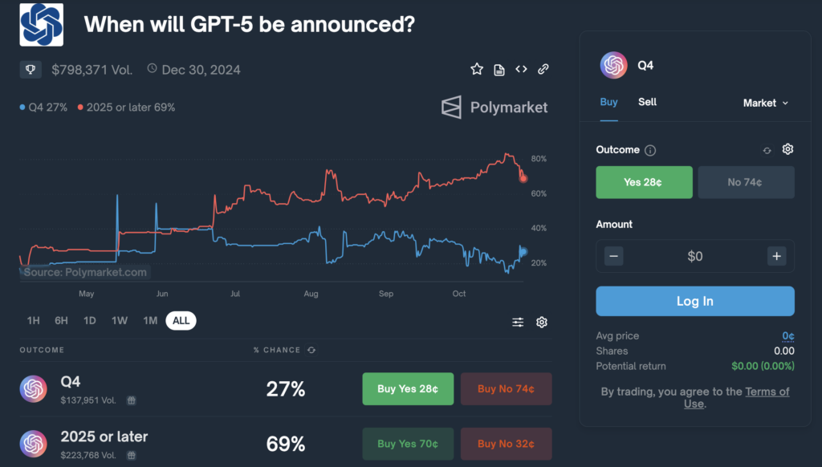Select the Buy tab
822x467 pixels.
[x=608, y=102]
